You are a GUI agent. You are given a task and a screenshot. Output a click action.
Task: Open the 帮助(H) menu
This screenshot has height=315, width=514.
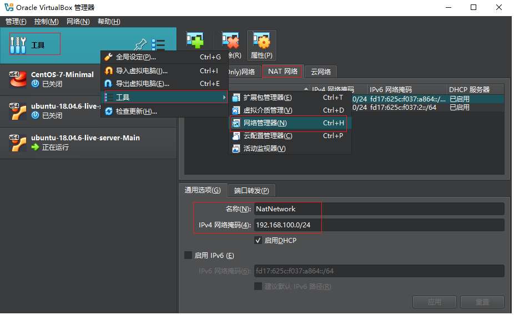tap(109, 22)
